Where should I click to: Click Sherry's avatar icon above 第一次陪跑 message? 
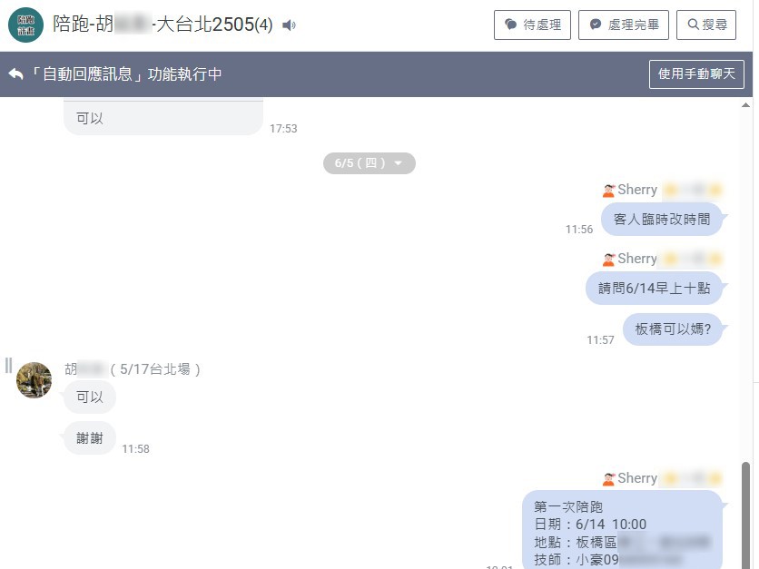pos(609,479)
